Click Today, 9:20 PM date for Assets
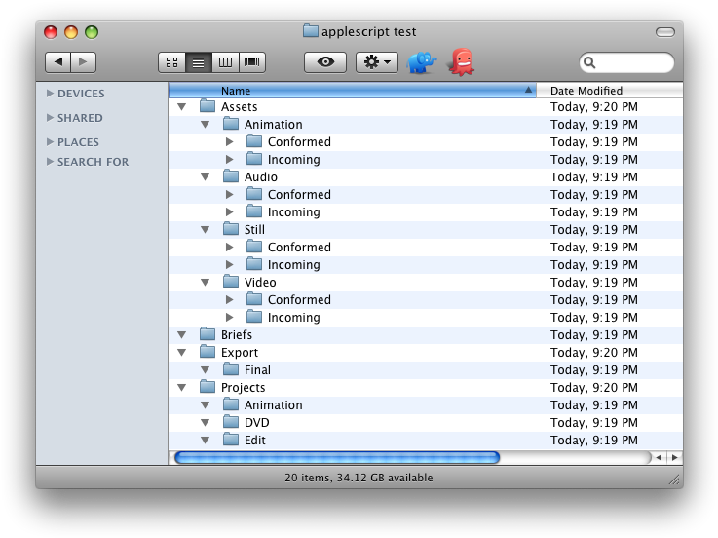 594,107
